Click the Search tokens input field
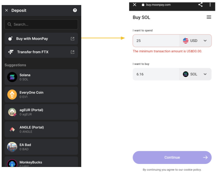Viewport: 220px width, 176px height. 41,24
